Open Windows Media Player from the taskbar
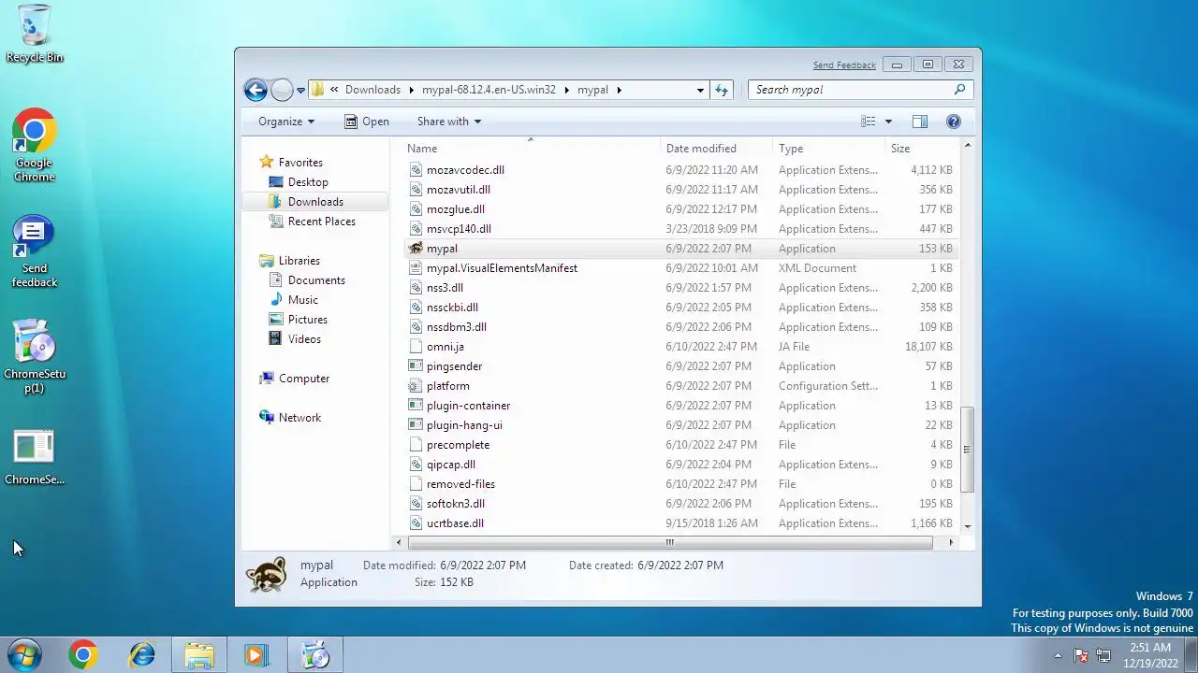The height and width of the screenshot is (673, 1198). point(257,655)
